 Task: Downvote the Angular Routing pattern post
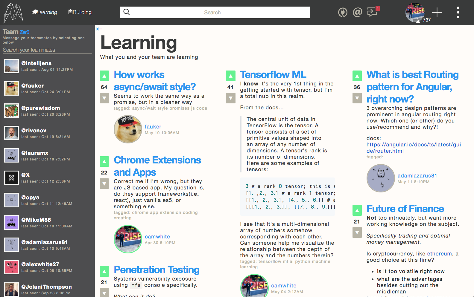tap(357, 98)
